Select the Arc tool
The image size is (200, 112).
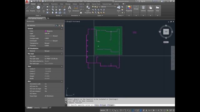(44, 9)
